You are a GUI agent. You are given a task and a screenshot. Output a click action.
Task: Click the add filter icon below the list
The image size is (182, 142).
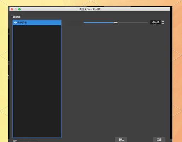[x=15, y=141]
